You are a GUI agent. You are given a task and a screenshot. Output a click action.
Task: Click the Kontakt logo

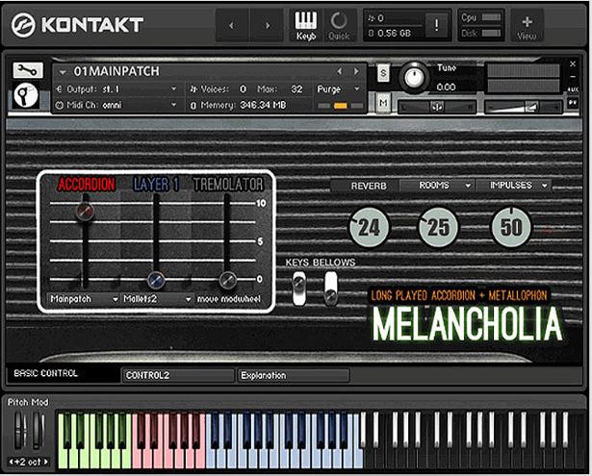coord(77,25)
